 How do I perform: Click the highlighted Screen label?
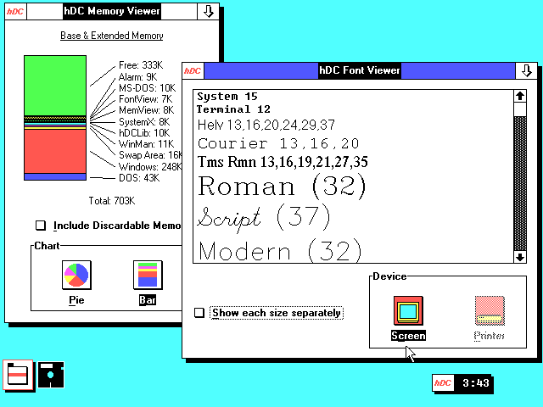point(408,336)
